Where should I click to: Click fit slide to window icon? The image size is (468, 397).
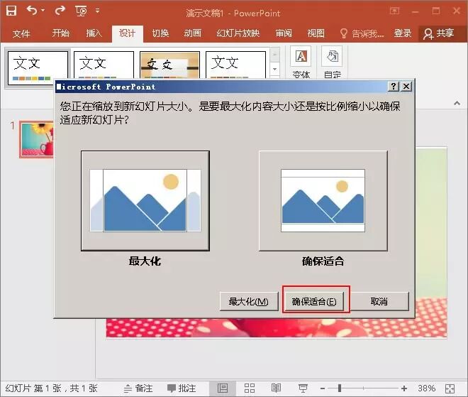tap(450, 388)
